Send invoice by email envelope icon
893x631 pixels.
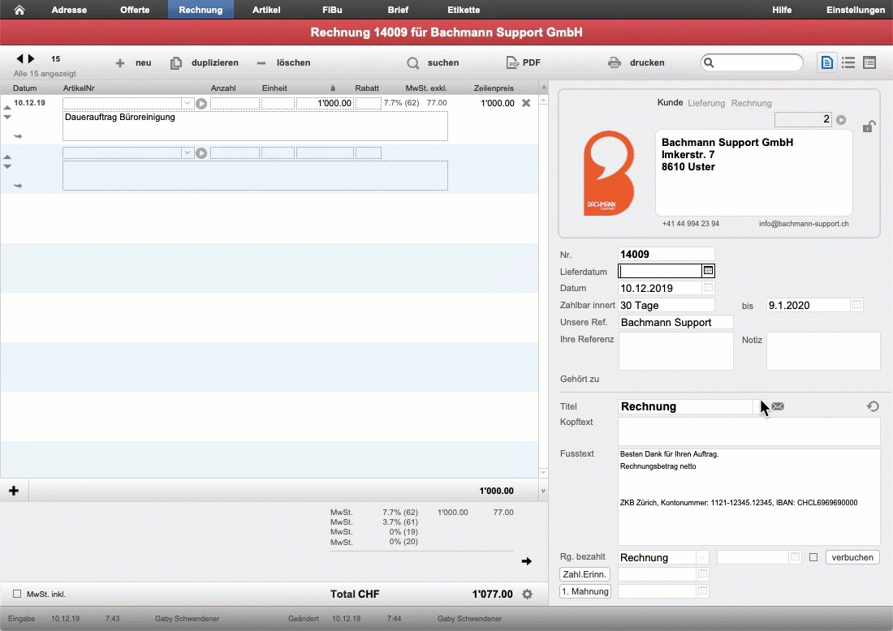(778, 406)
